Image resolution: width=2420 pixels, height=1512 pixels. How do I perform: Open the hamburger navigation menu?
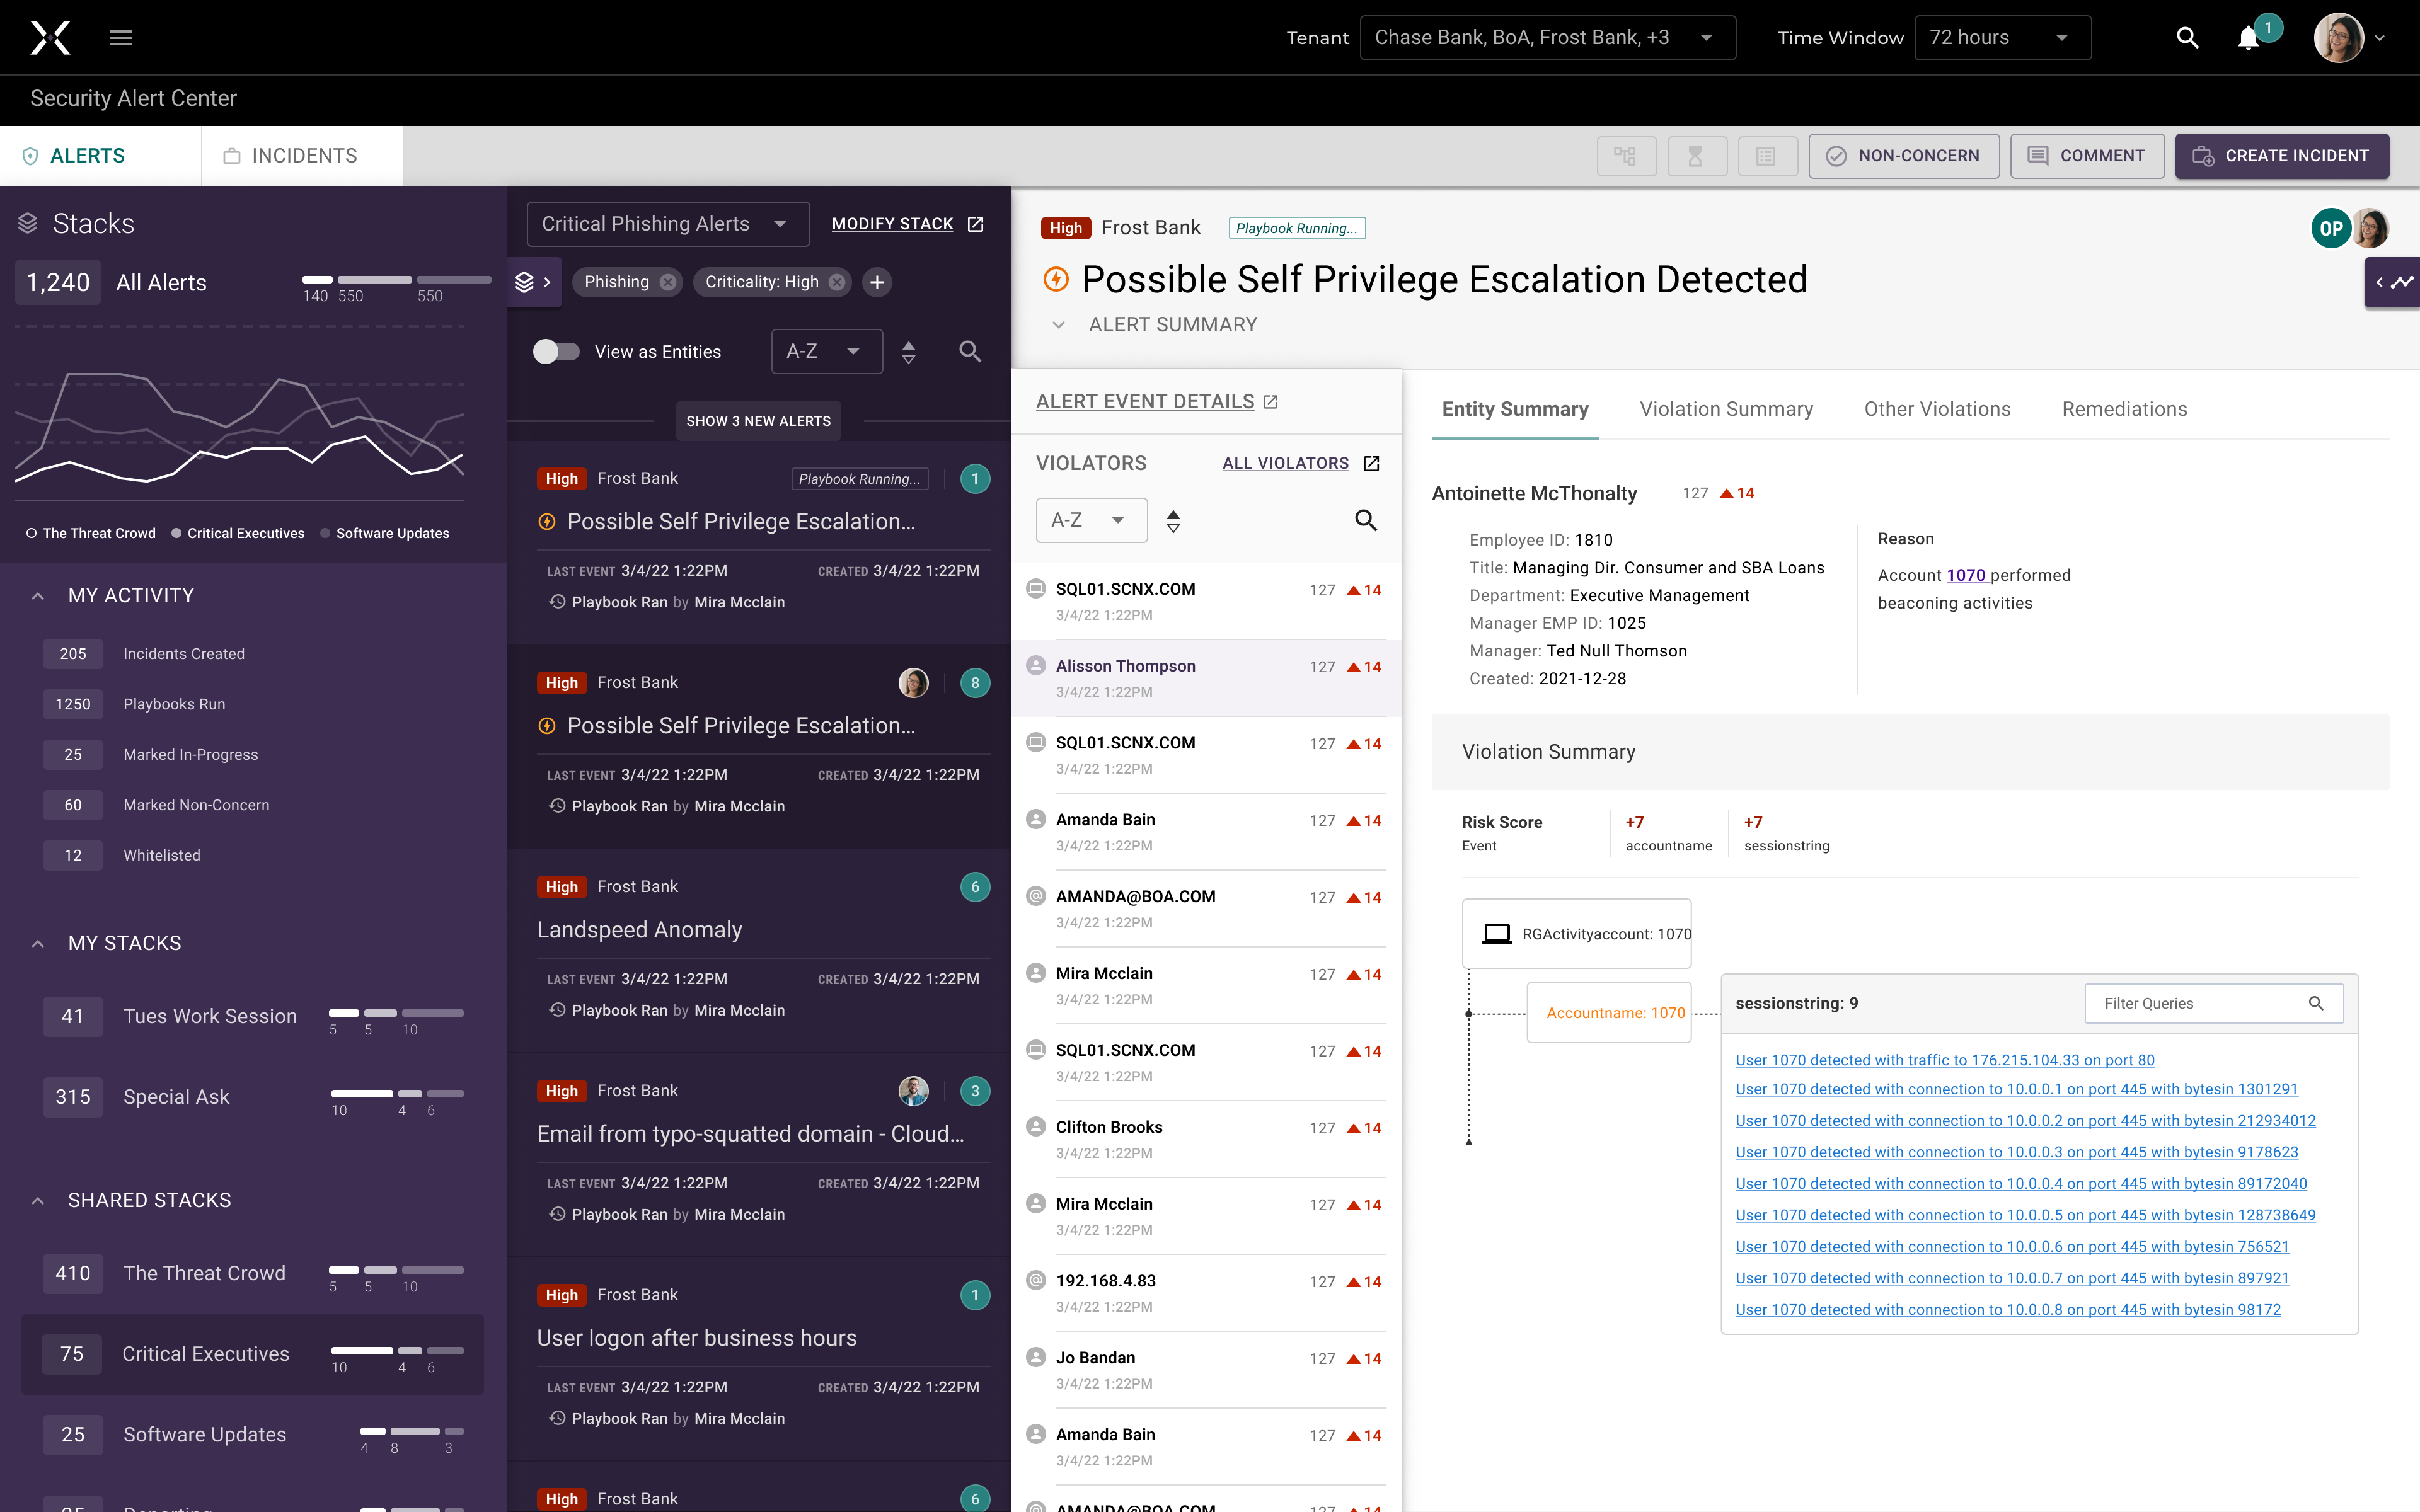pos(121,38)
